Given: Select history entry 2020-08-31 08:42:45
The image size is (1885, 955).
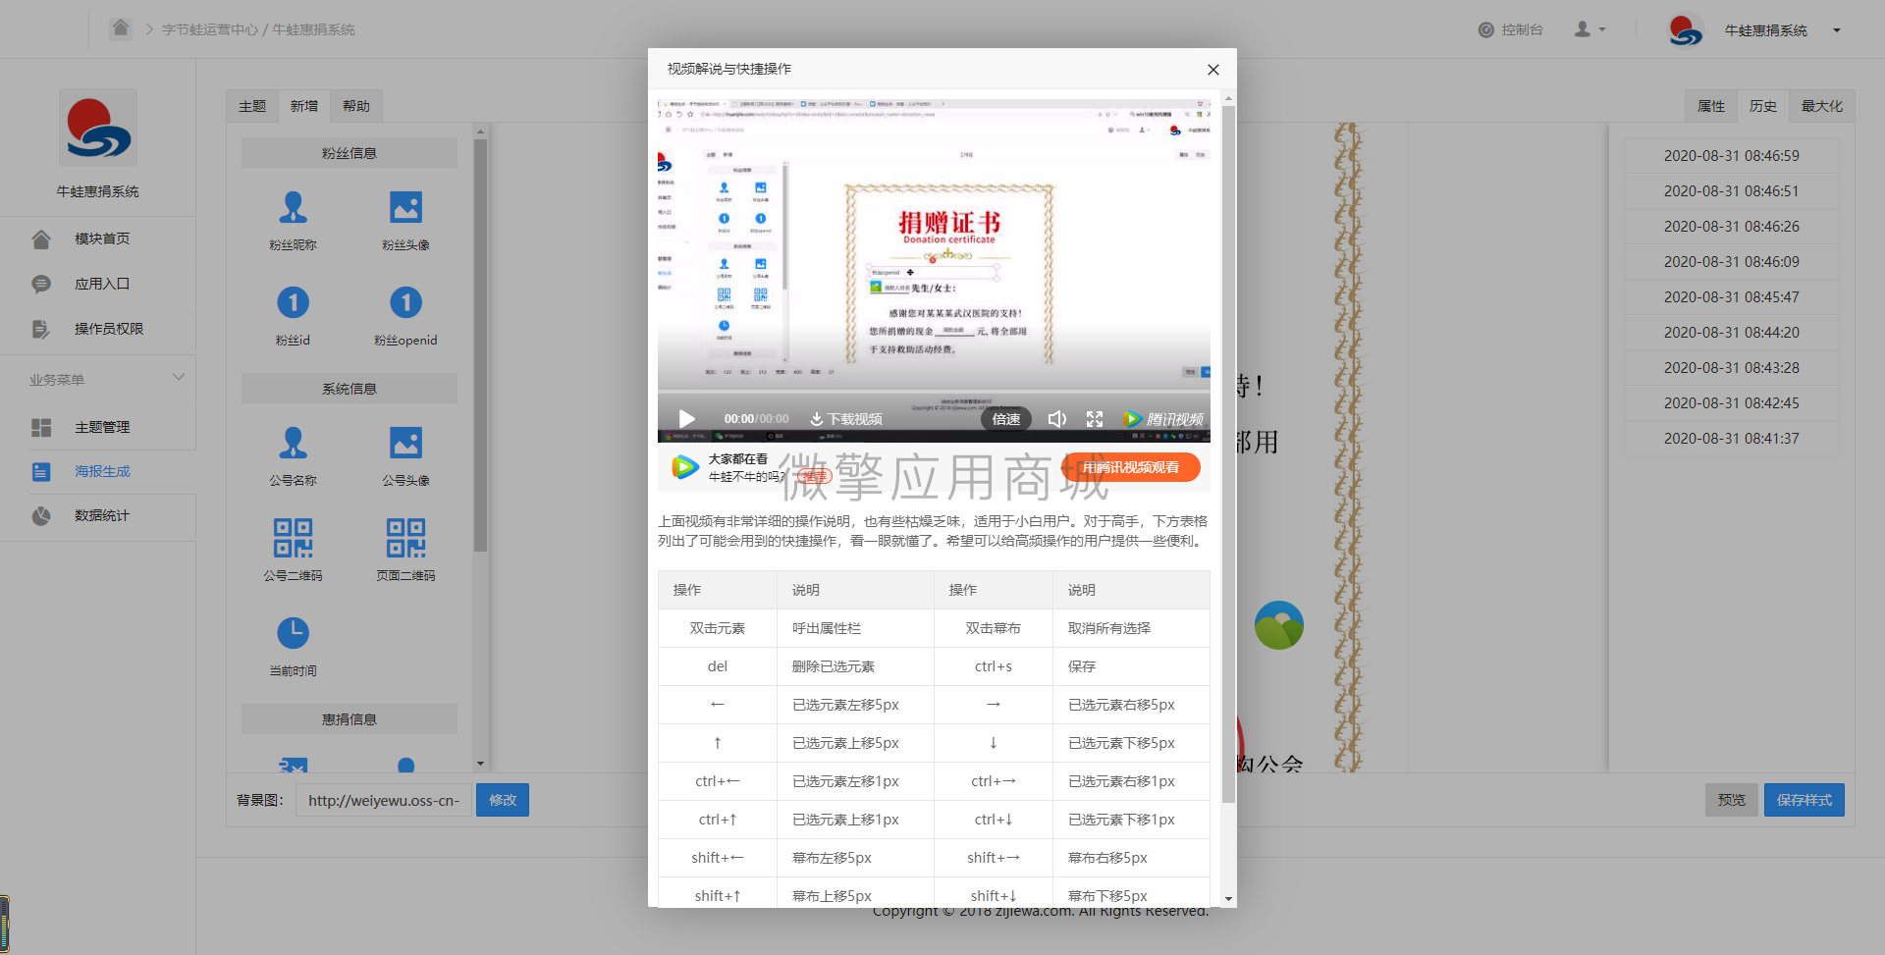Looking at the screenshot, I should 1732,402.
